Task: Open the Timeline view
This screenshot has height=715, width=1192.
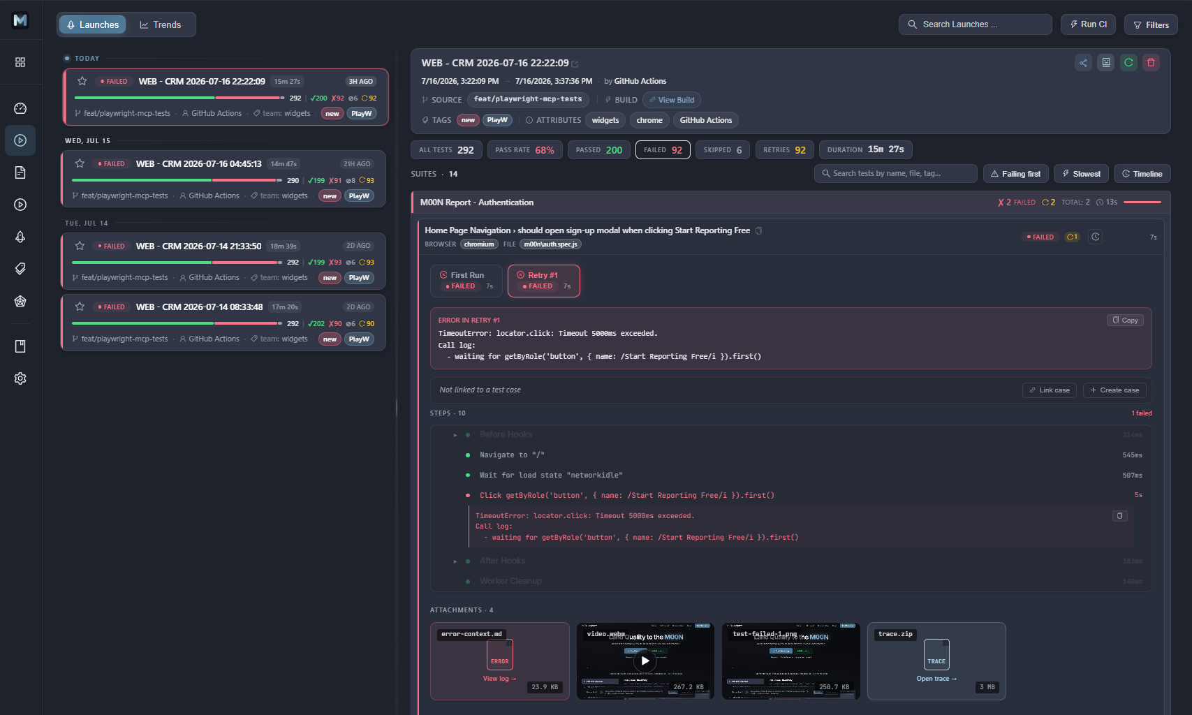Action: 1142,174
